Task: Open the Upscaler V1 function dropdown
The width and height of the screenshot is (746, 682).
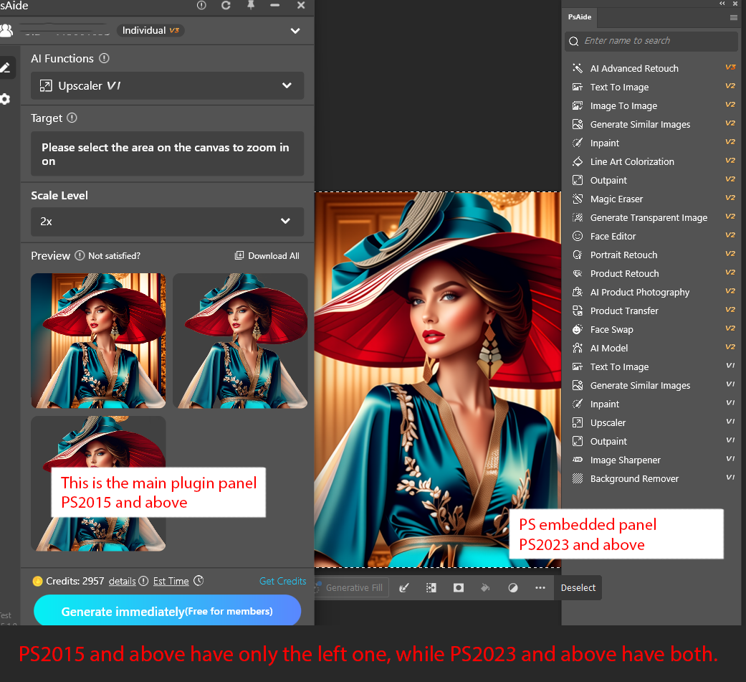Action: pyautogui.click(x=167, y=85)
